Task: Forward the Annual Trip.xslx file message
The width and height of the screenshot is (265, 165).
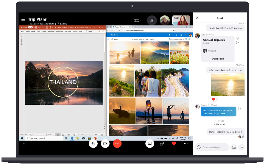Action: point(237,43)
